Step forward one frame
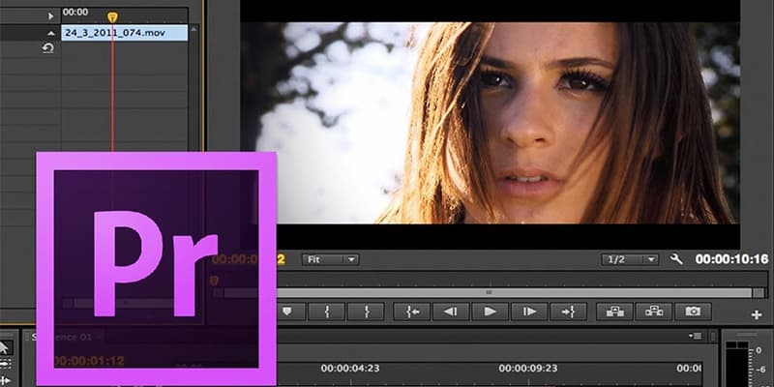The width and height of the screenshot is (774, 387). pyautogui.click(x=529, y=312)
